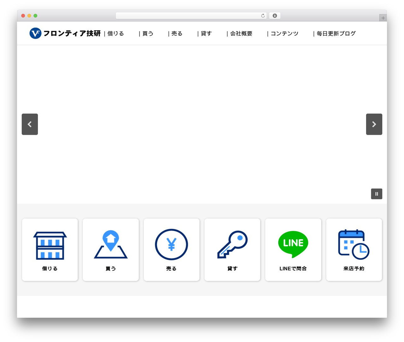This screenshot has width=404, height=342.
Task: Click the yen circle icon for 売る
Action: [171, 245]
